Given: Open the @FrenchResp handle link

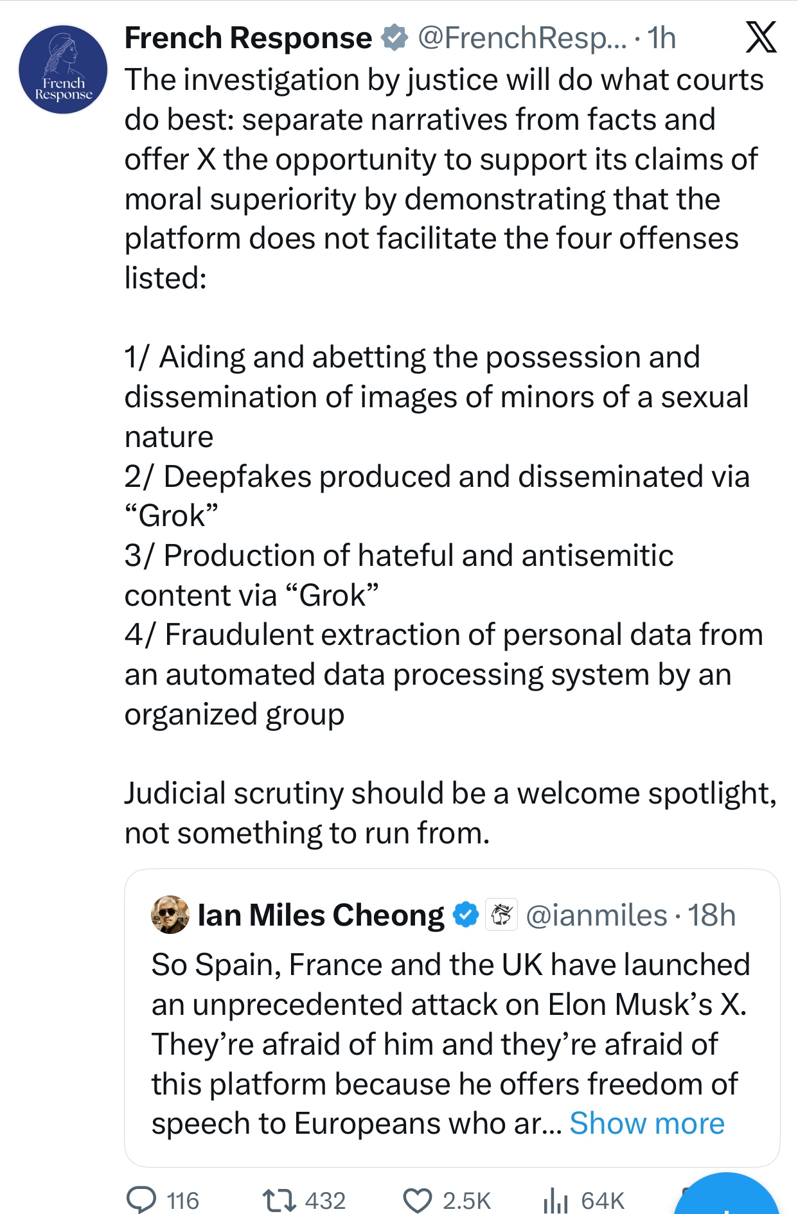Looking at the screenshot, I should tap(522, 37).
